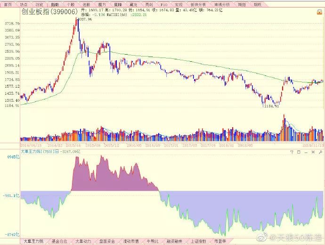This screenshot has height=245, width=325.
Task: Switch to the 热点 tab
Action: coord(24,4)
